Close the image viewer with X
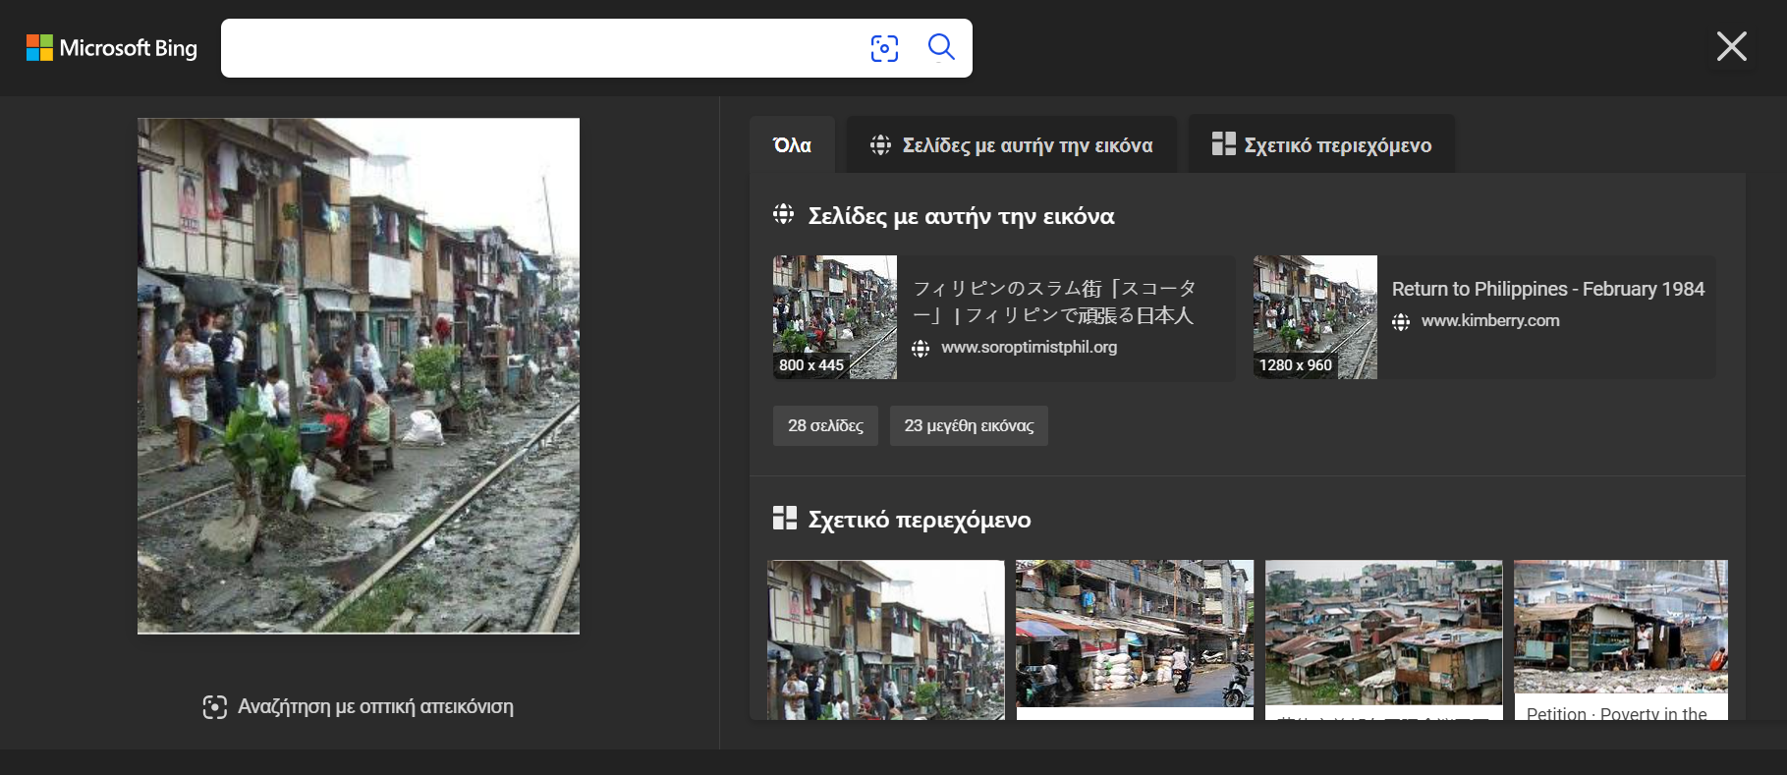Viewport: 1787px width, 775px height. click(1731, 46)
